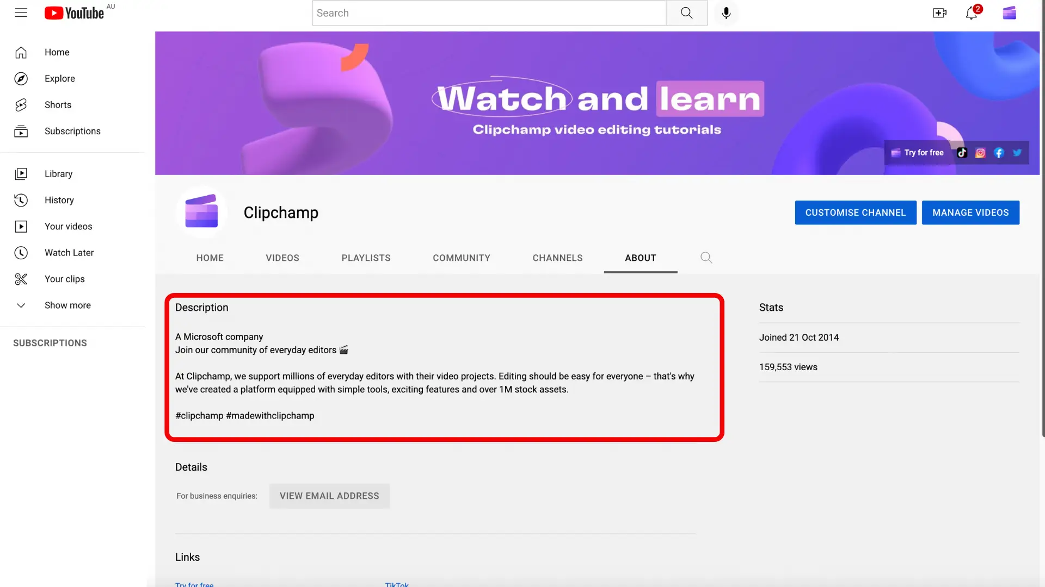Switch to the VIDEOS tab
This screenshot has height=587, width=1045.
[x=282, y=258]
